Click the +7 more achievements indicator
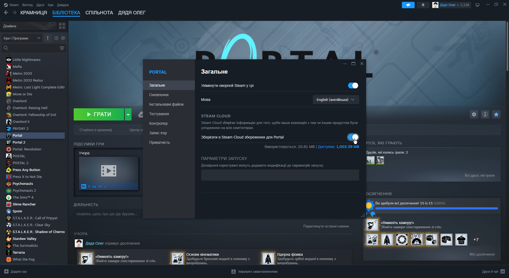509x278 pixels. tap(476, 240)
